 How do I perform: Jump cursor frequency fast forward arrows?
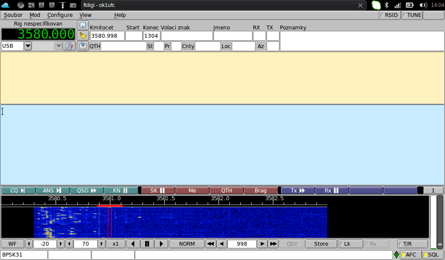273,244
